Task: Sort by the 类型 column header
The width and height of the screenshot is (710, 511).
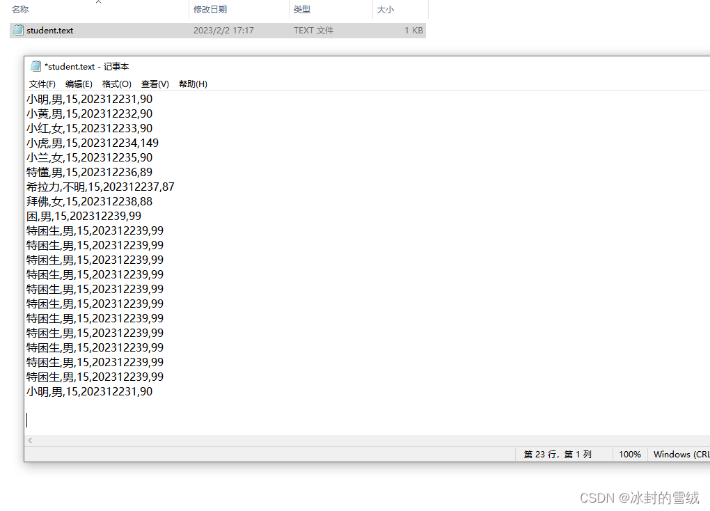Action: coord(301,9)
